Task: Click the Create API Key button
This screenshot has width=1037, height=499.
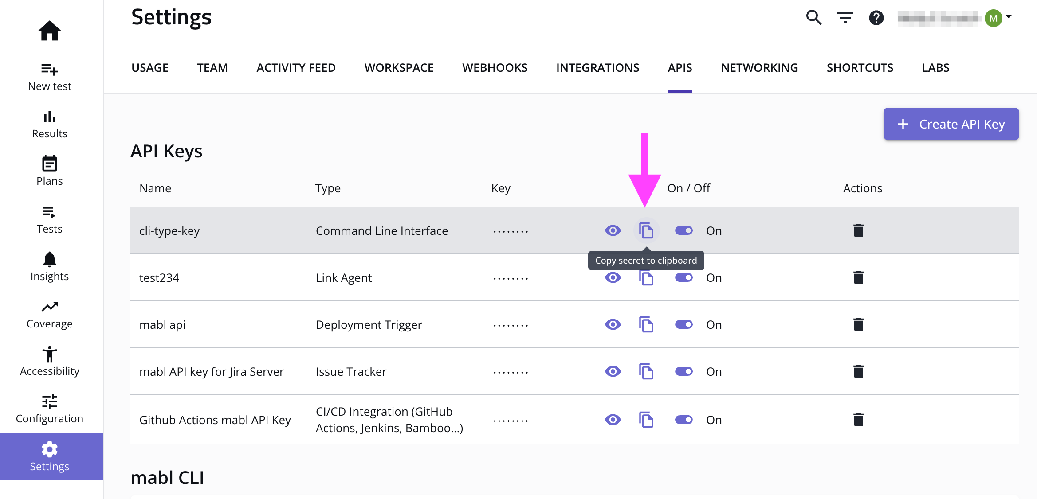Action: [951, 124]
